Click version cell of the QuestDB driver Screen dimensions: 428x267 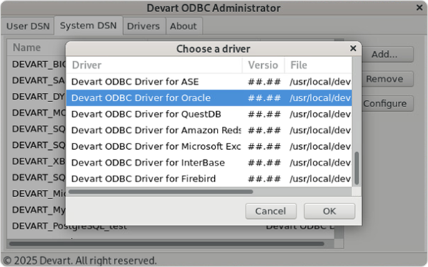pos(264,114)
